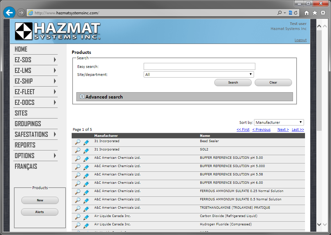This screenshot has height=235, width=331.
Task: Click the Search button
Action: point(233,83)
